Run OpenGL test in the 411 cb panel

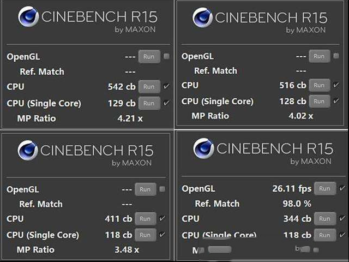pos(146,189)
